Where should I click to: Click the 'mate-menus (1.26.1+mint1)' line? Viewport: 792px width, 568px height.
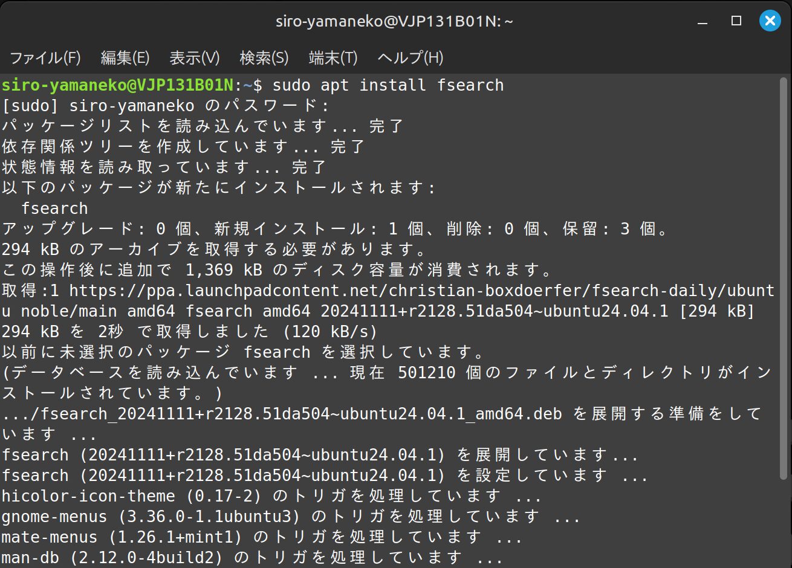click(262, 537)
